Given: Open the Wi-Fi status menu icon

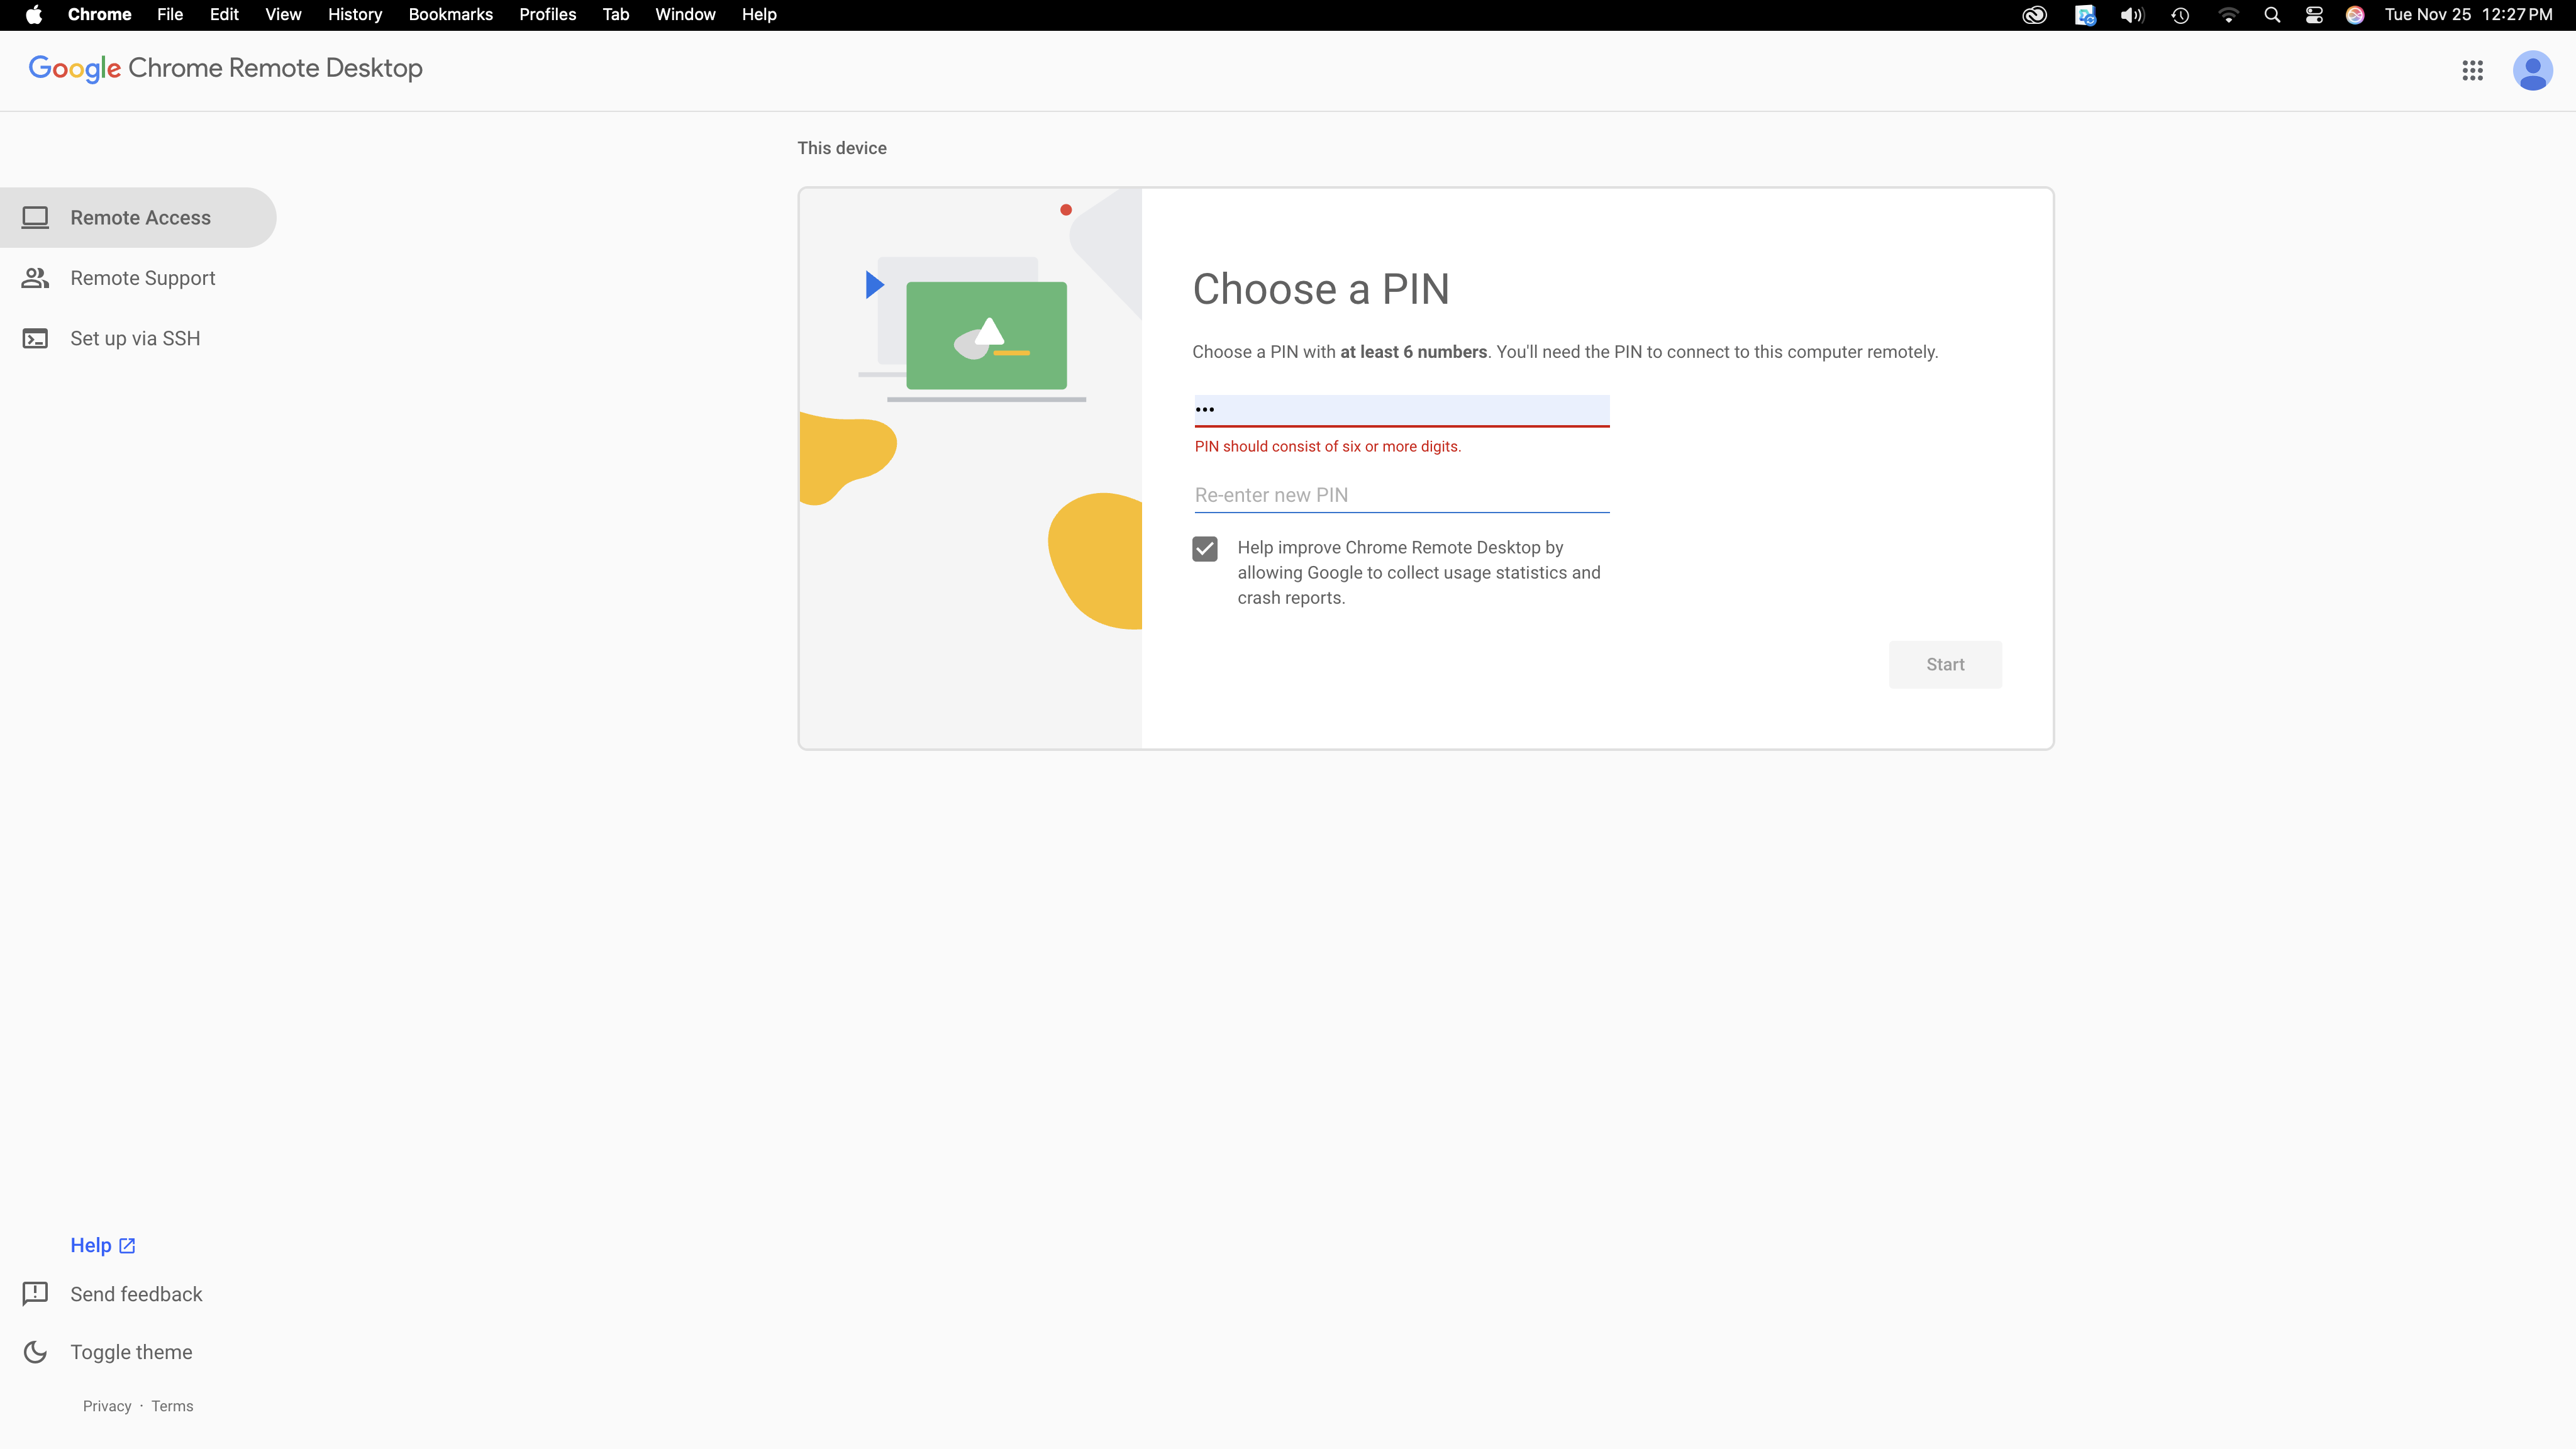Looking at the screenshot, I should click(2228, 15).
